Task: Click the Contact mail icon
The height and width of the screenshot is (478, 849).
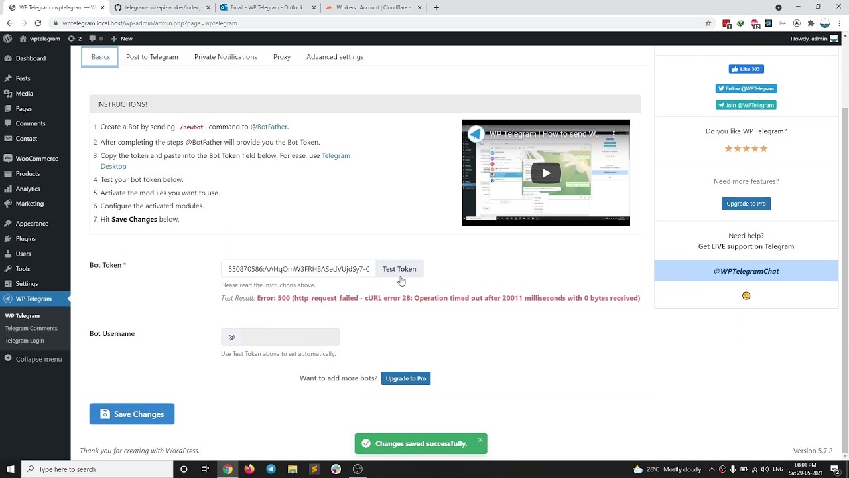Action: click(x=8, y=139)
